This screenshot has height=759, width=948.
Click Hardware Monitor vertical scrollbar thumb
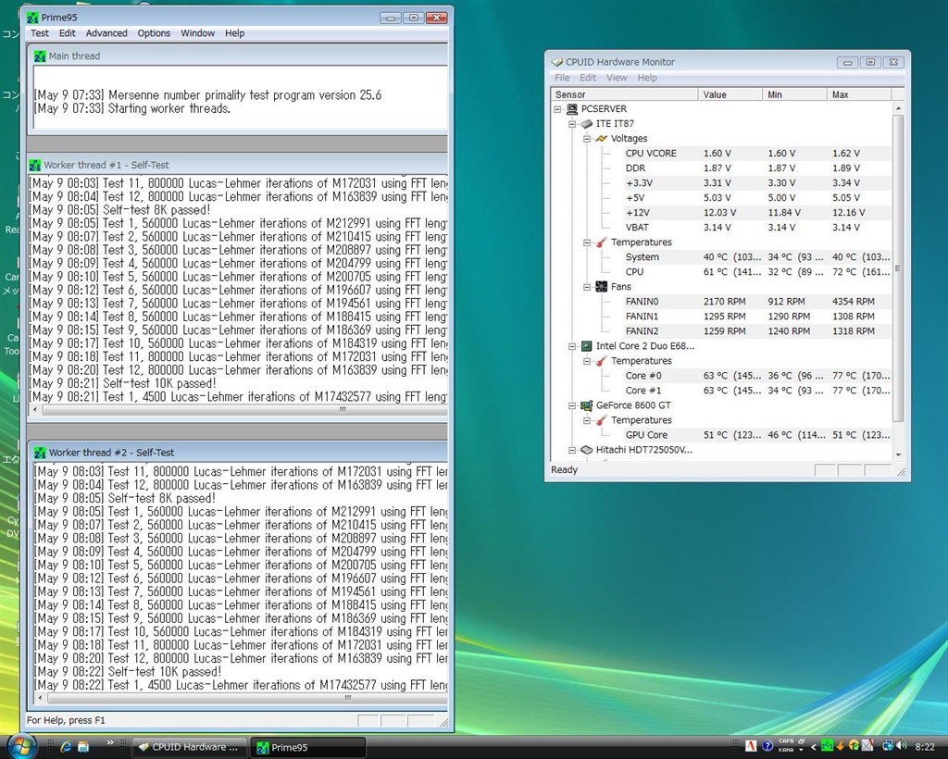898,268
